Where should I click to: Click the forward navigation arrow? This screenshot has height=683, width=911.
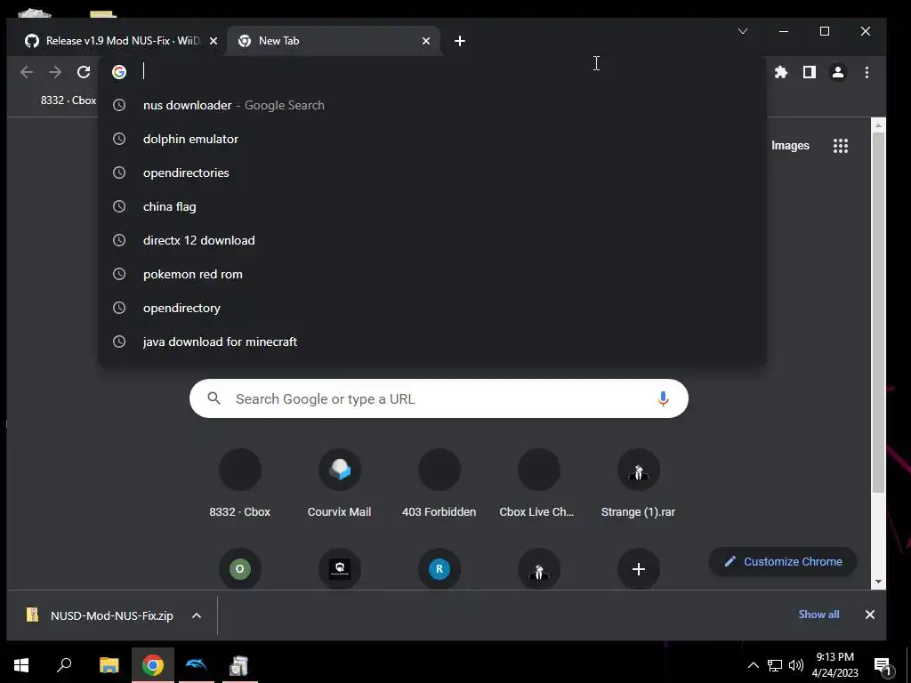55,72
